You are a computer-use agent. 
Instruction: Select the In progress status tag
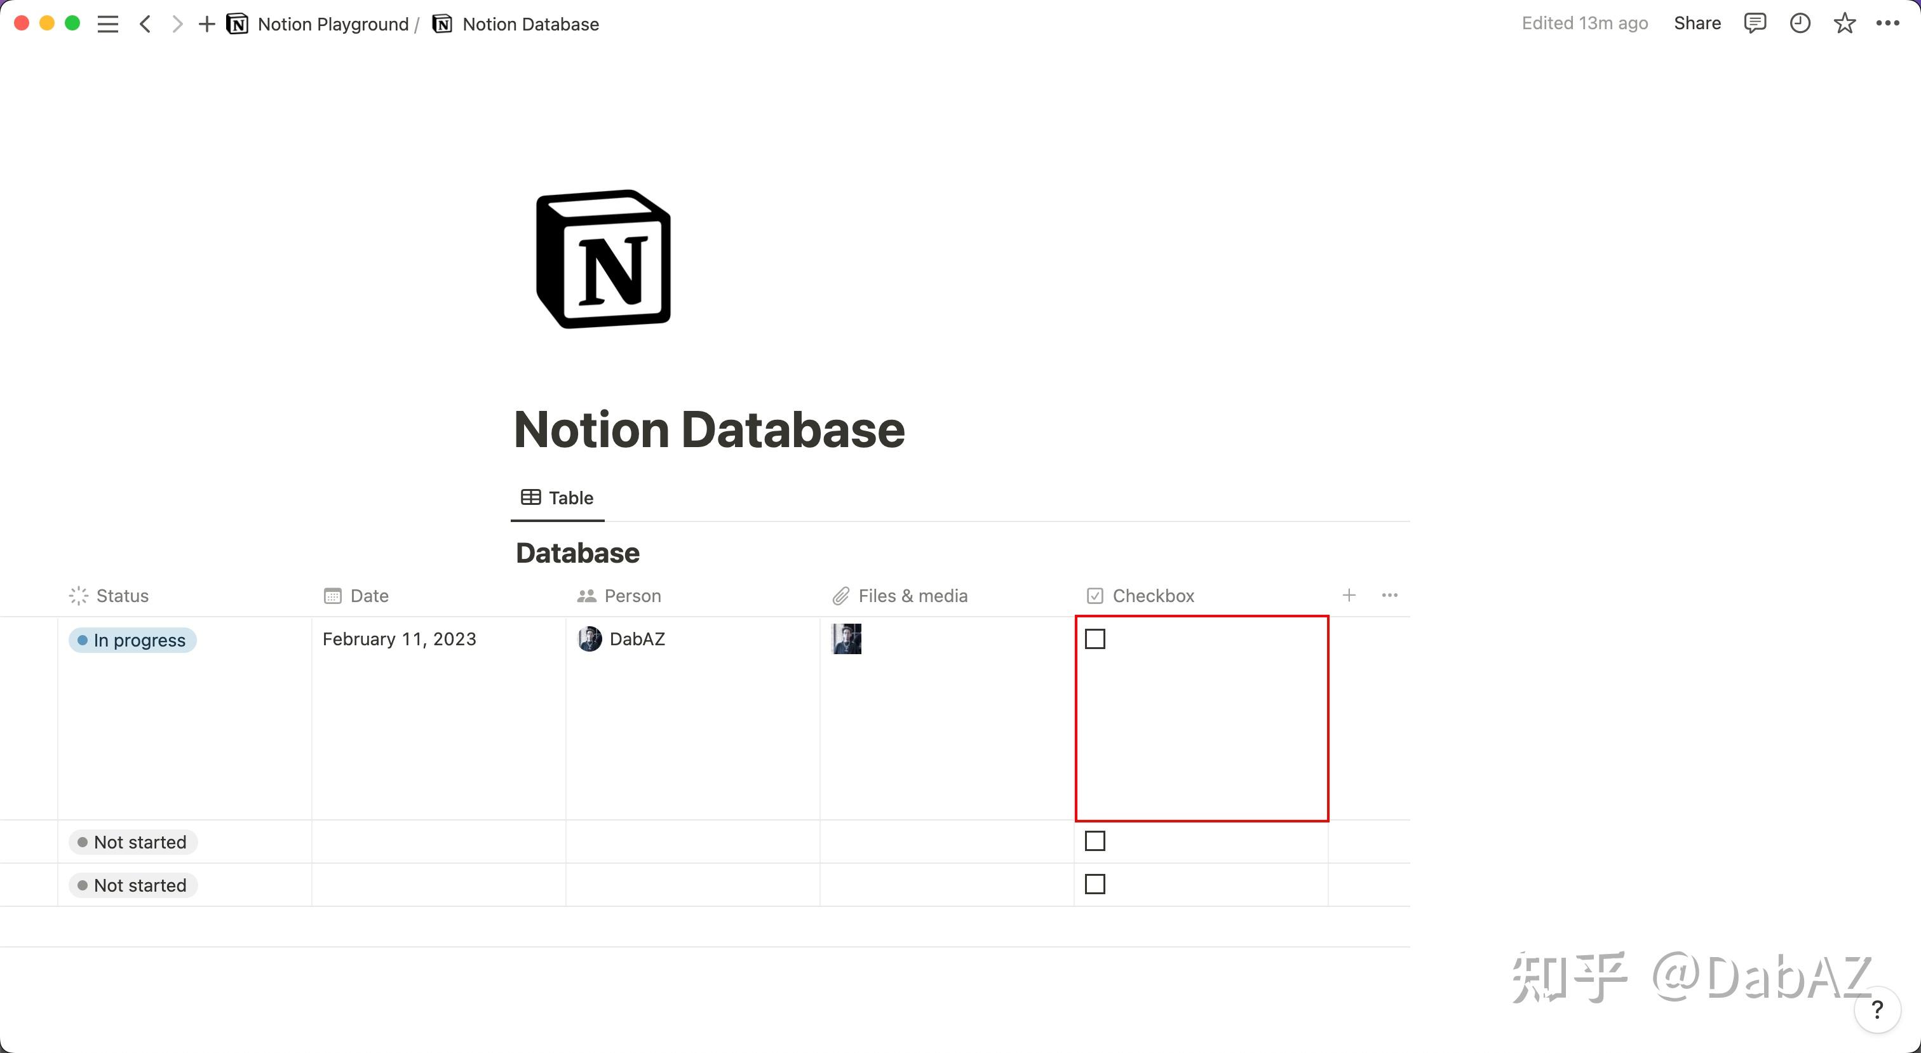tap(131, 639)
